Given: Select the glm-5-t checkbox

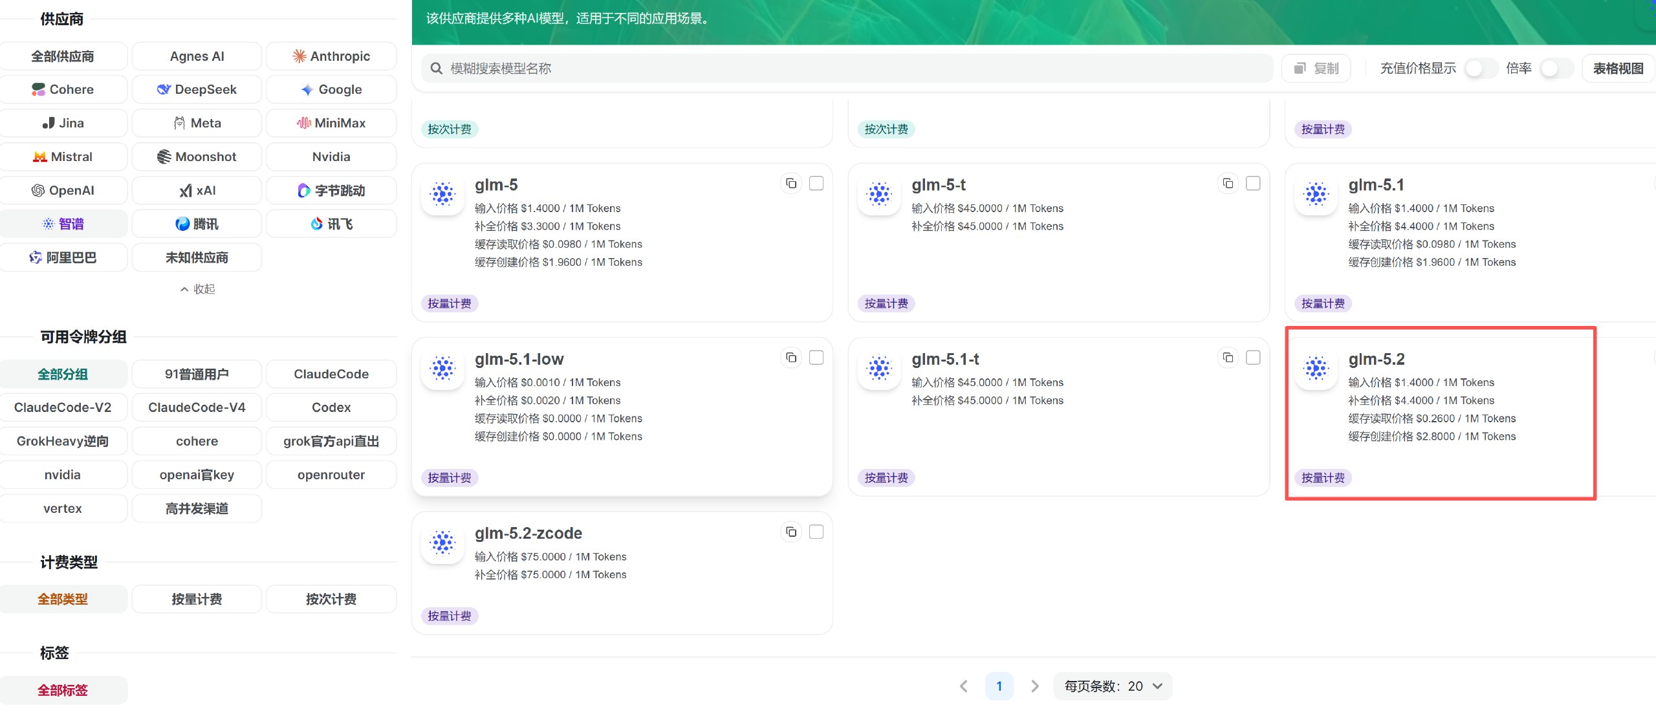Looking at the screenshot, I should (1253, 184).
